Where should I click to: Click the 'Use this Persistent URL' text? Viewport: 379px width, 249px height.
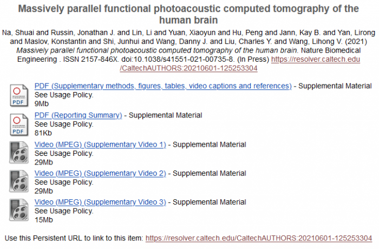[74, 238]
